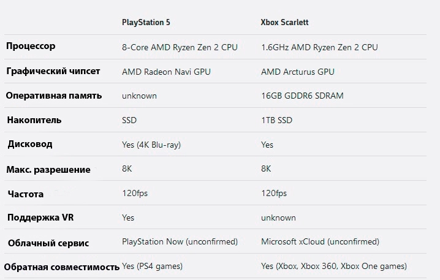The height and width of the screenshot is (280, 440).
Task: Click the 1TB SSD cell
Action: pyautogui.click(x=278, y=120)
